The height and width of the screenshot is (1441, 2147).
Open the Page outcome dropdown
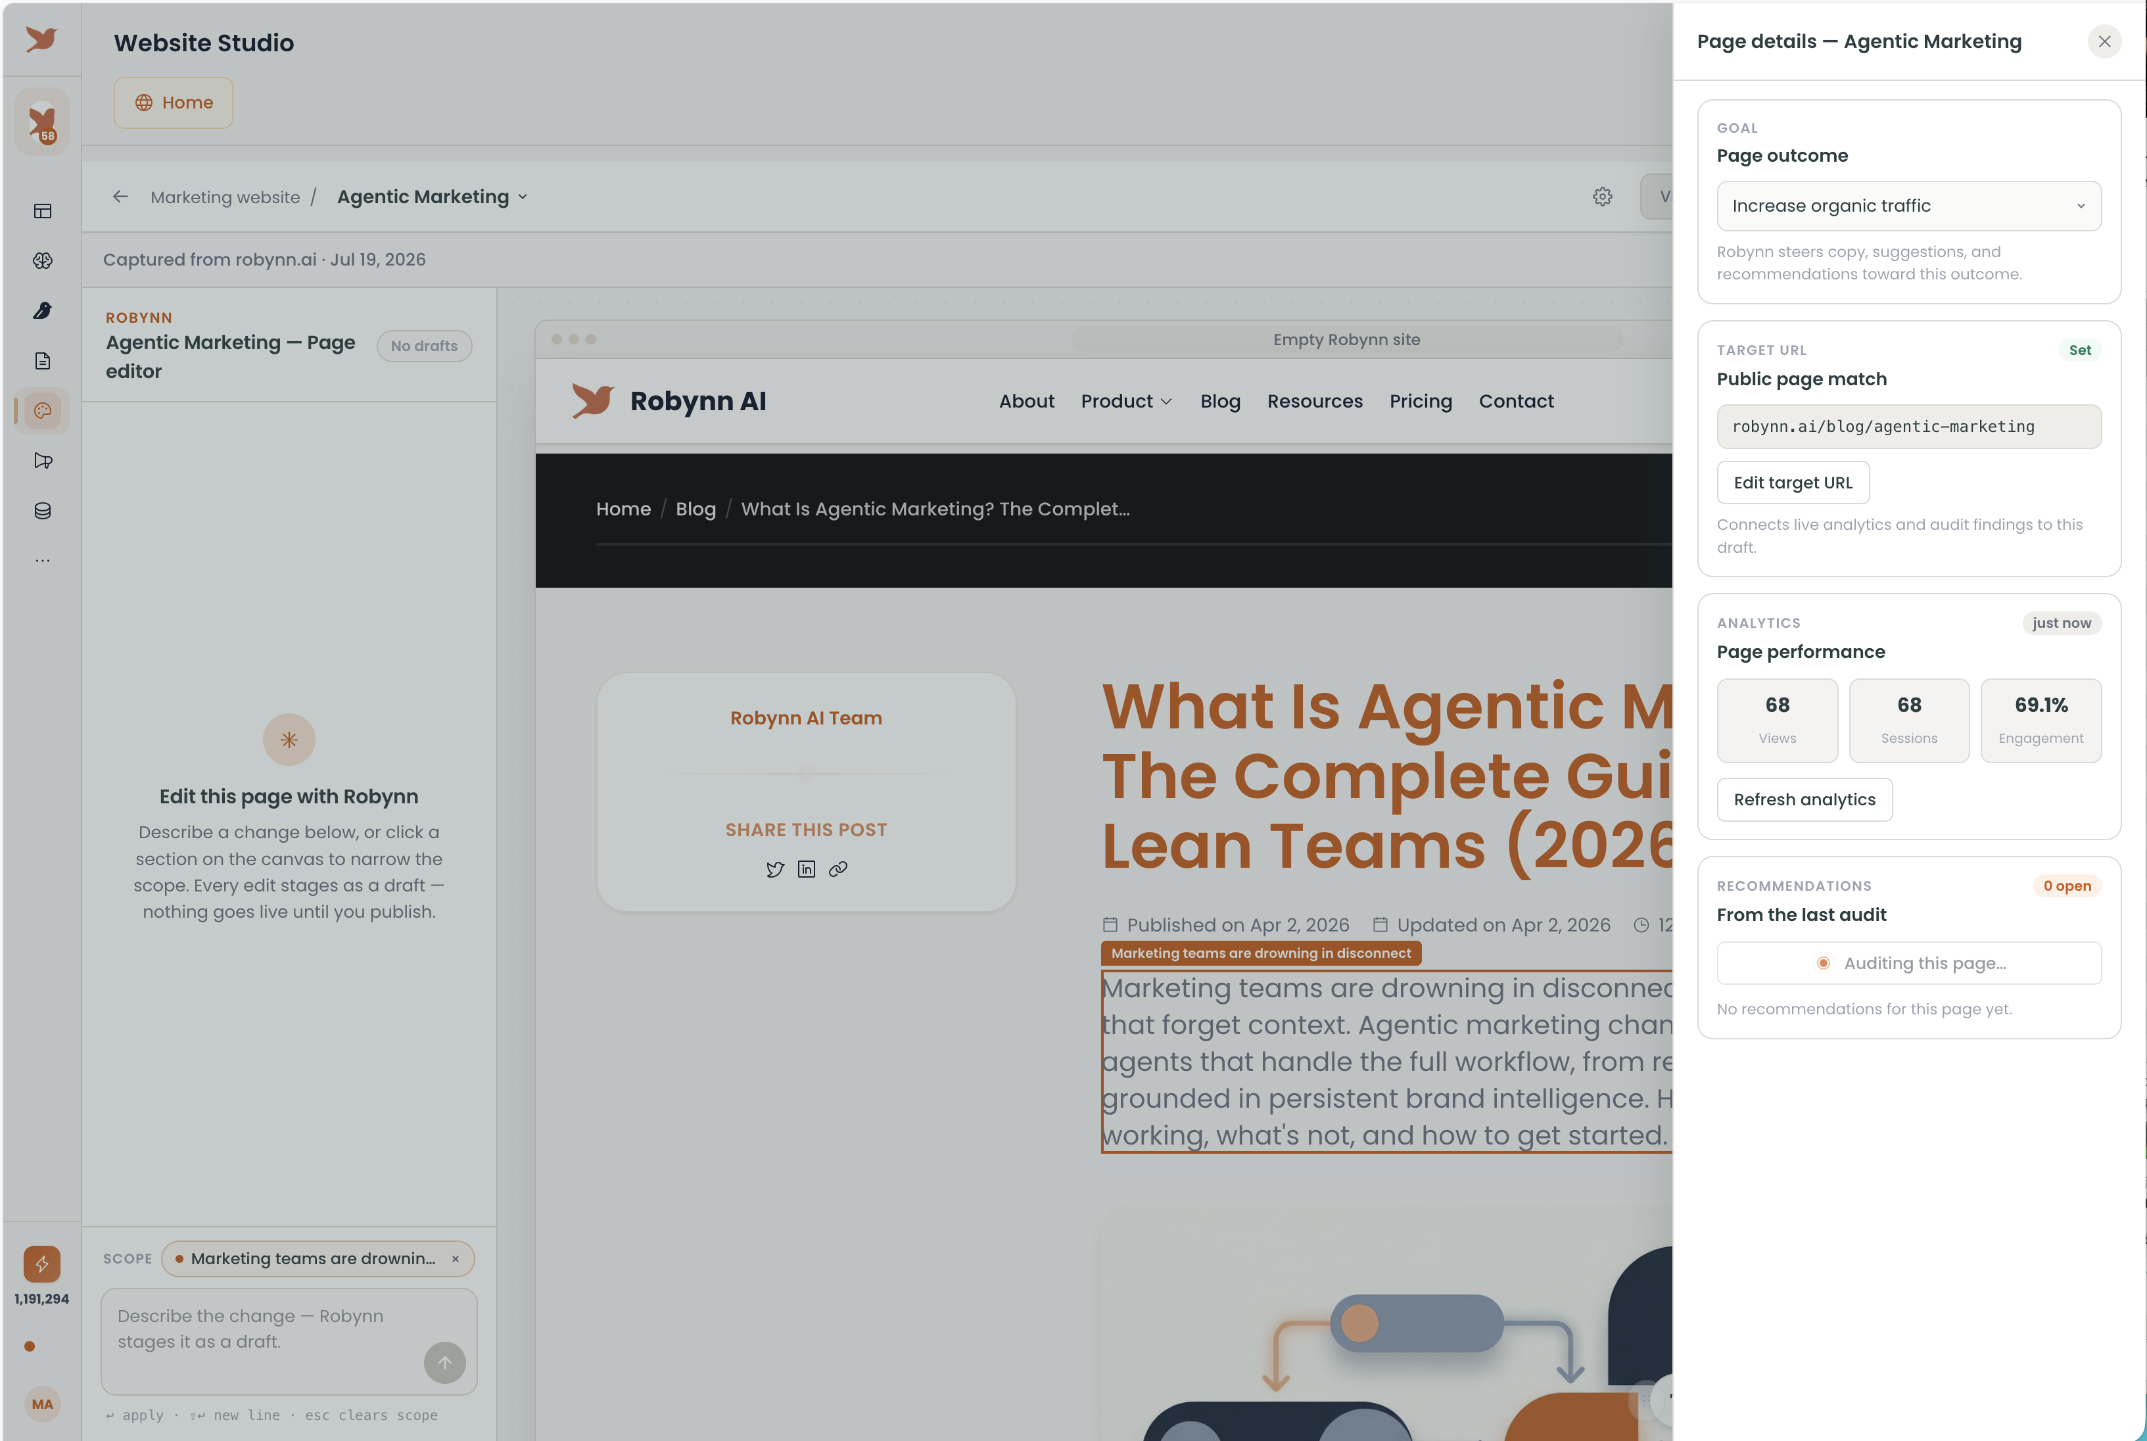1908,206
